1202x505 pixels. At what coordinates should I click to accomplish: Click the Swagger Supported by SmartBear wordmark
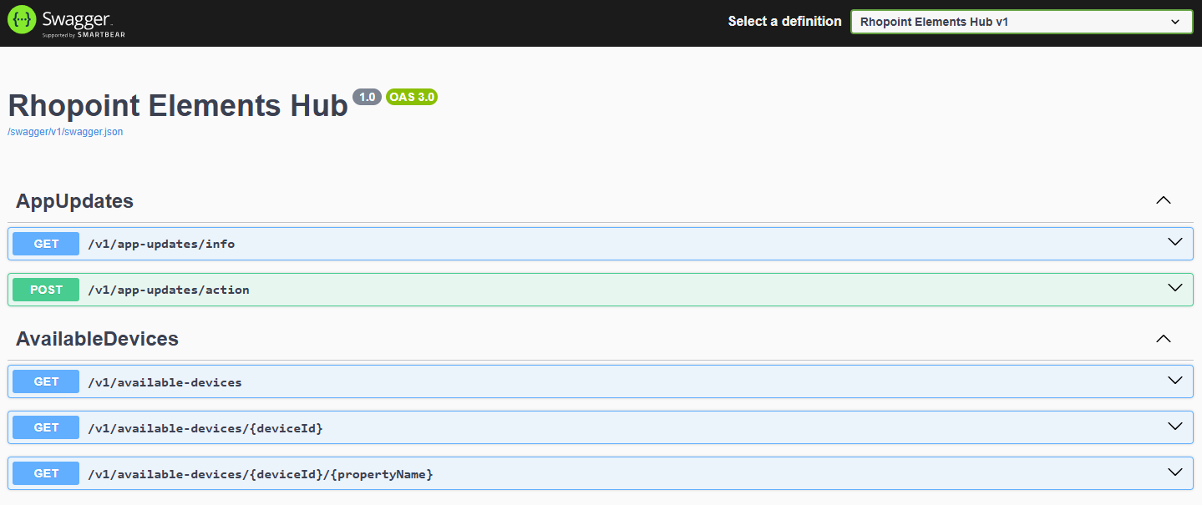84,23
